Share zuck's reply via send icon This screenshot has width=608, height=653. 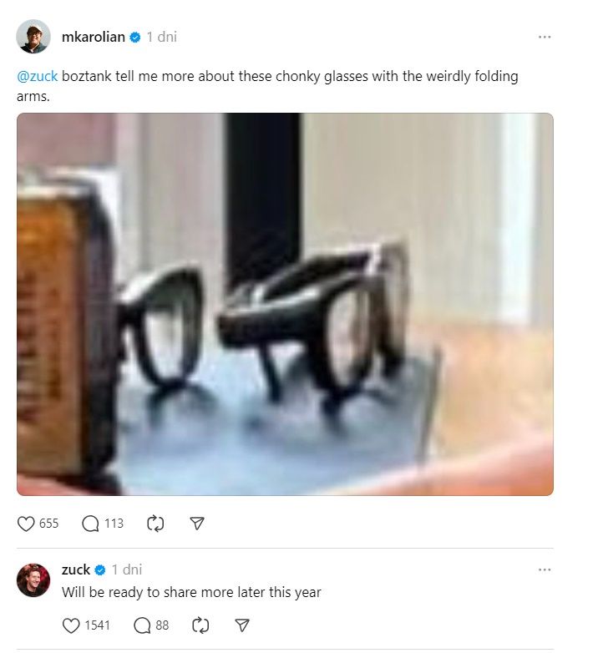click(242, 625)
